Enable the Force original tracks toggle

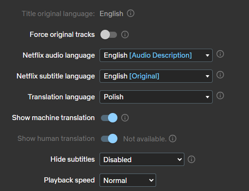pyautogui.click(x=108, y=35)
